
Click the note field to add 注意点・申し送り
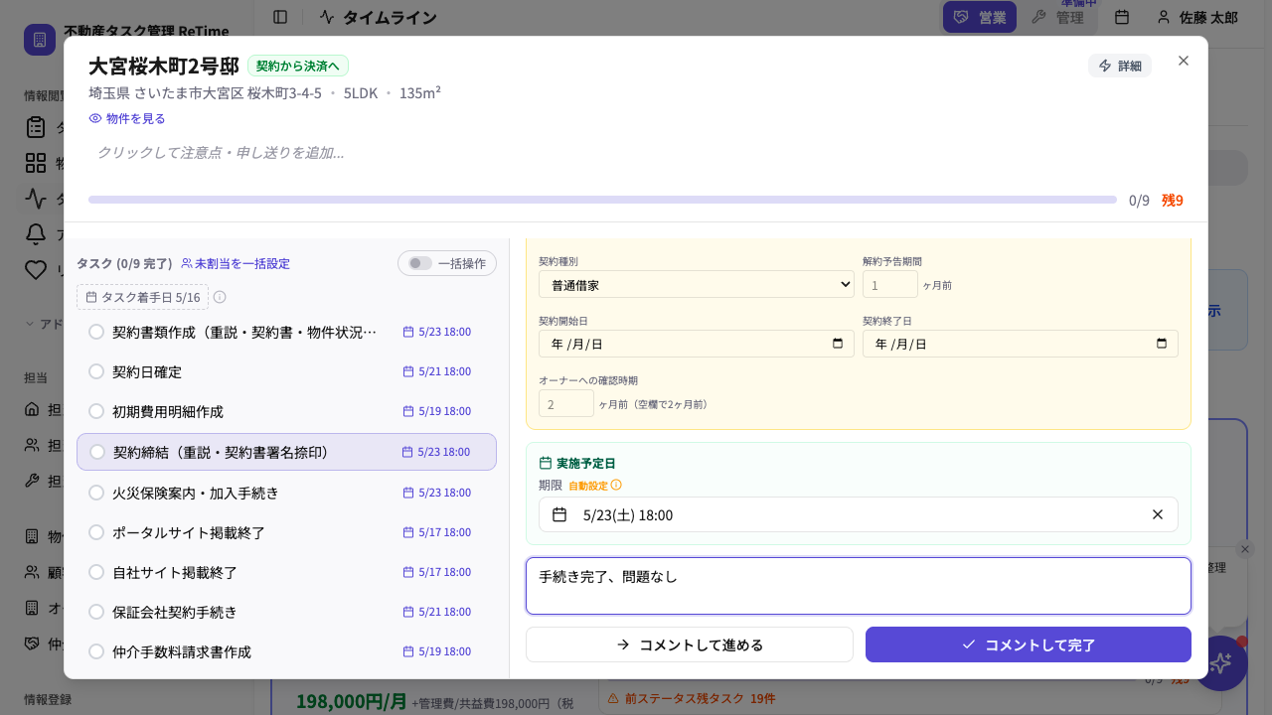coord(636,152)
